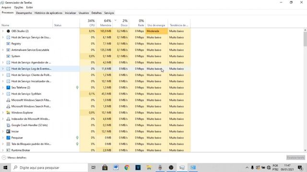
Task: Click suspended leaf icon for Tela de Bloqueio
Action: pos(77,144)
